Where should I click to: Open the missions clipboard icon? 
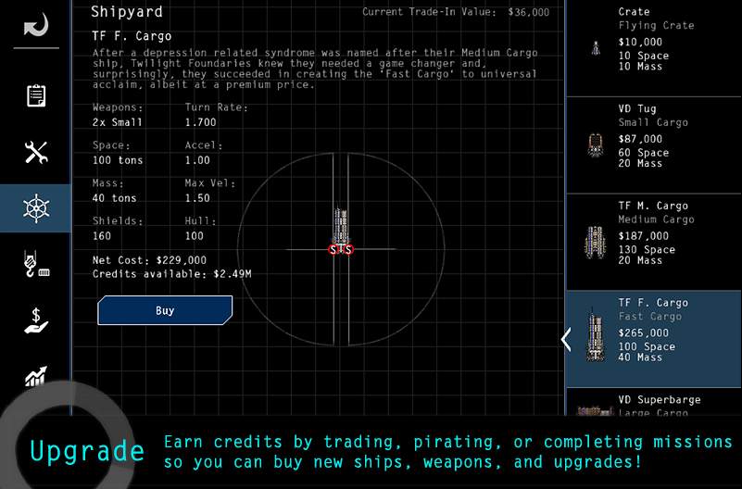click(x=36, y=95)
